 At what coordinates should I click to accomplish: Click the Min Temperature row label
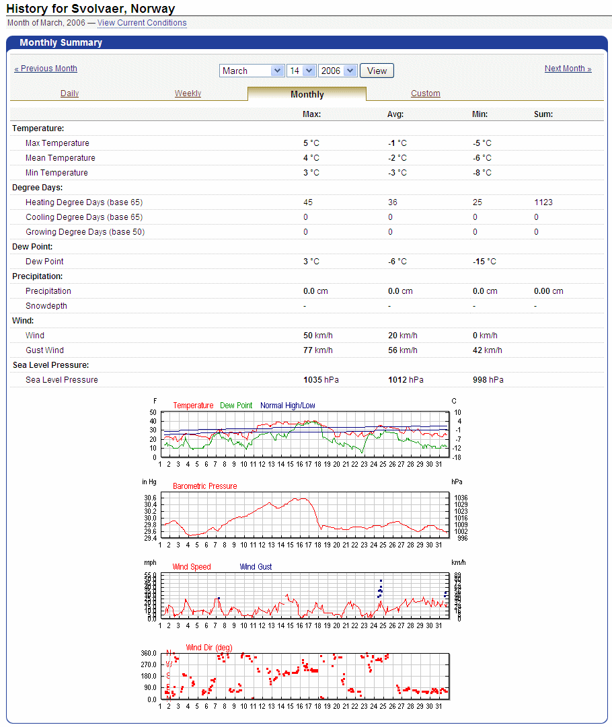coord(56,173)
